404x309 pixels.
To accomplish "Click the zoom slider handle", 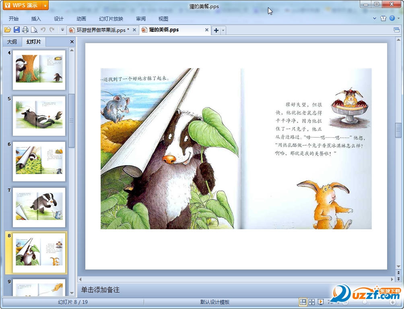I will click(x=365, y=302).
